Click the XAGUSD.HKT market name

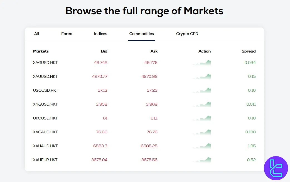(x=45, y=63)
